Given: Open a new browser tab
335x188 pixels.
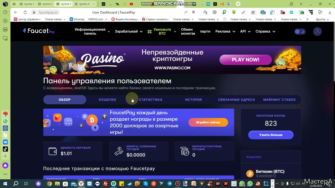Looking at the screenshot, I should pos(238,4).
